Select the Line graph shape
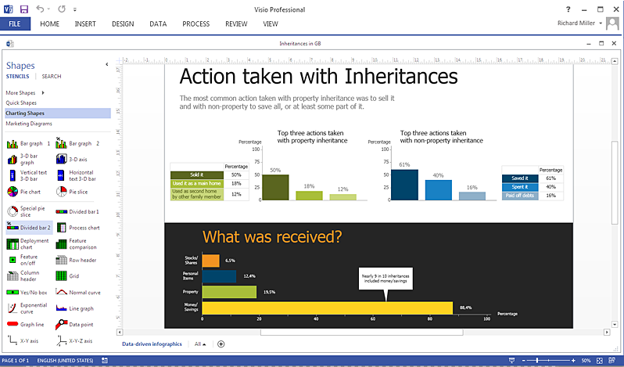The height and width of the screenshot is (367, 624). [75, 308]
